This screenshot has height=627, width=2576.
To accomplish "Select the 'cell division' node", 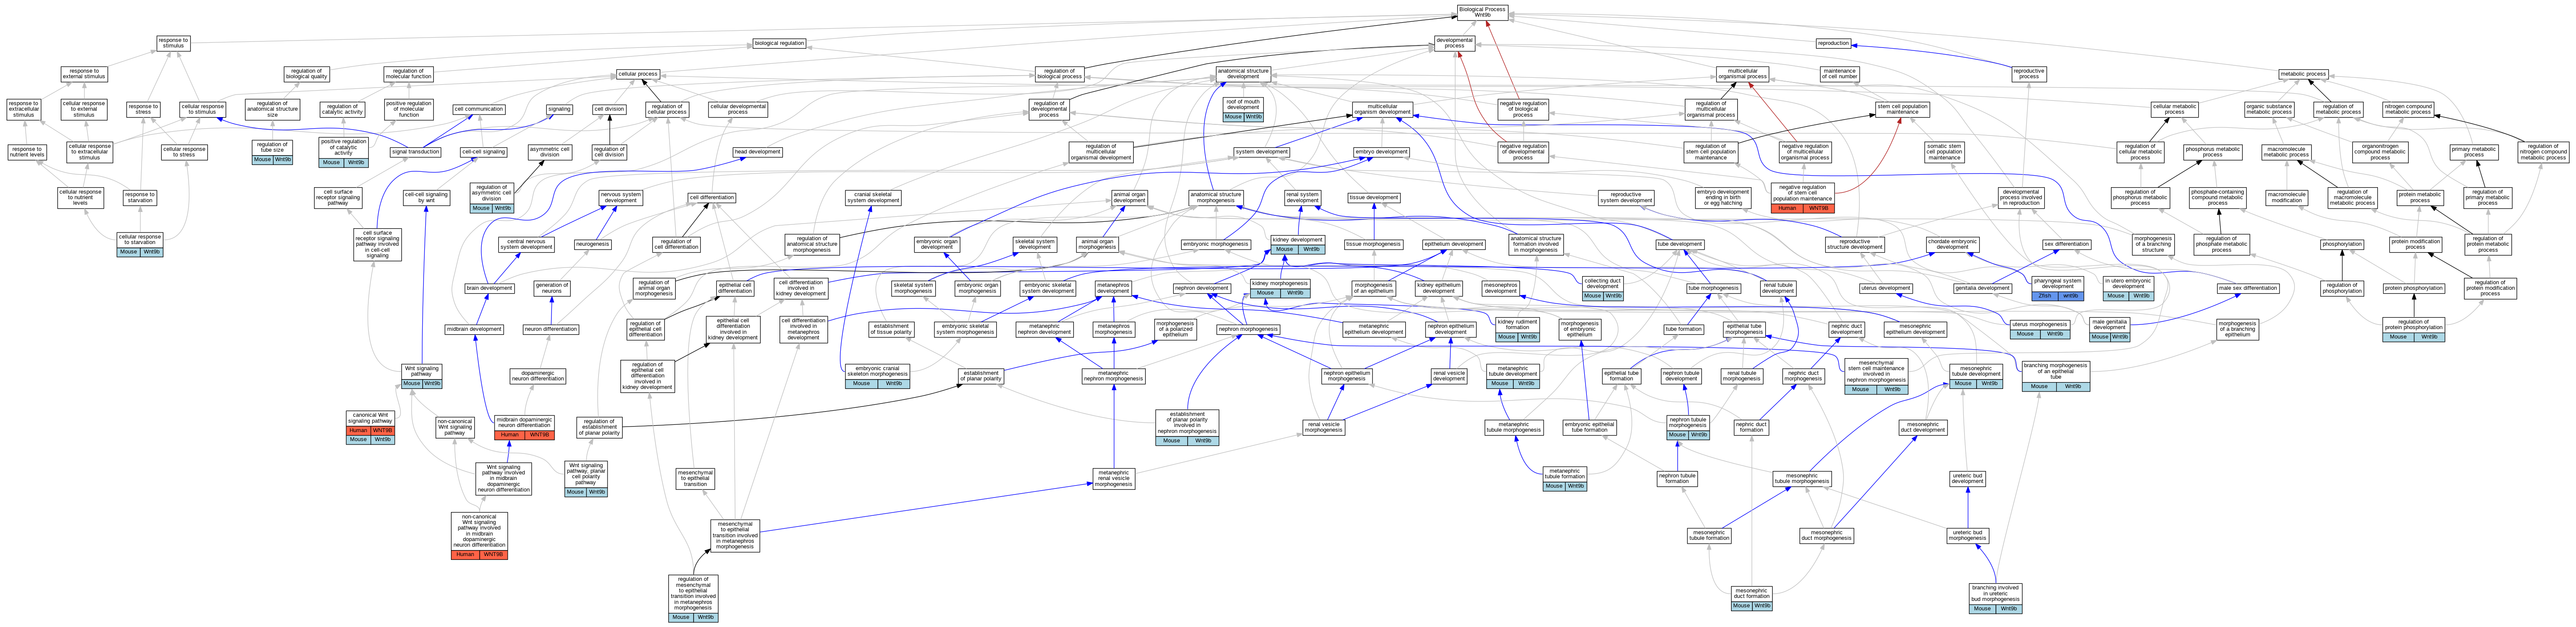I will [x=609, y=109].
